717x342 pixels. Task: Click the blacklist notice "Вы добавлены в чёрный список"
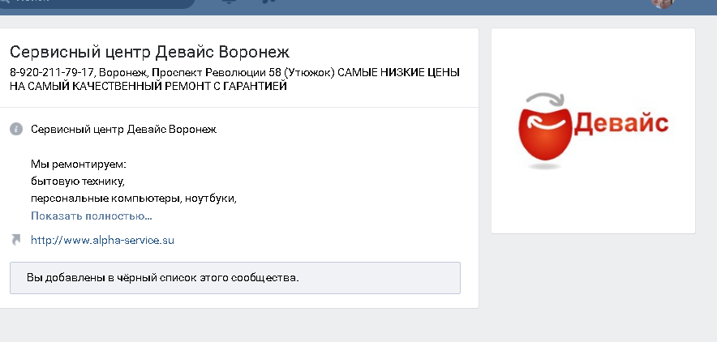[x=163, y=278]
